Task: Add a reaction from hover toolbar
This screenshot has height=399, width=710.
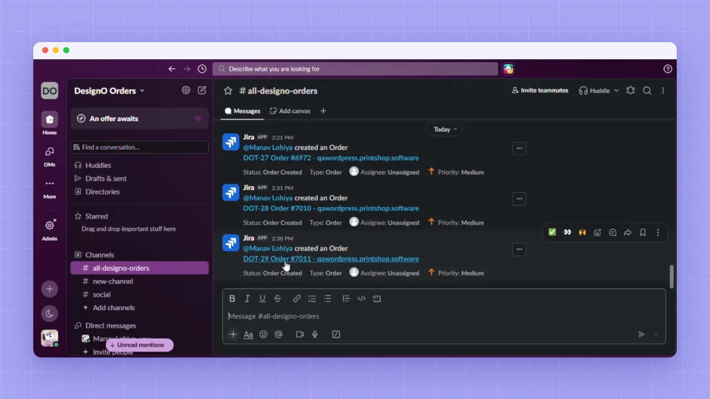Action: [x=597, y=232]
